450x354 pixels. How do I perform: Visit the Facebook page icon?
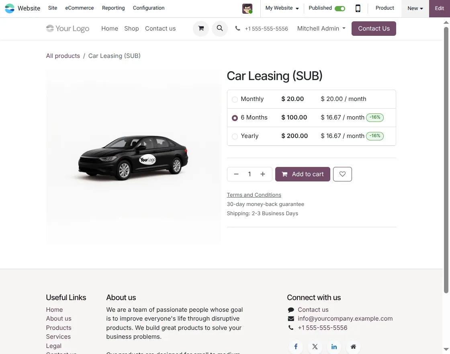[295, 346]
